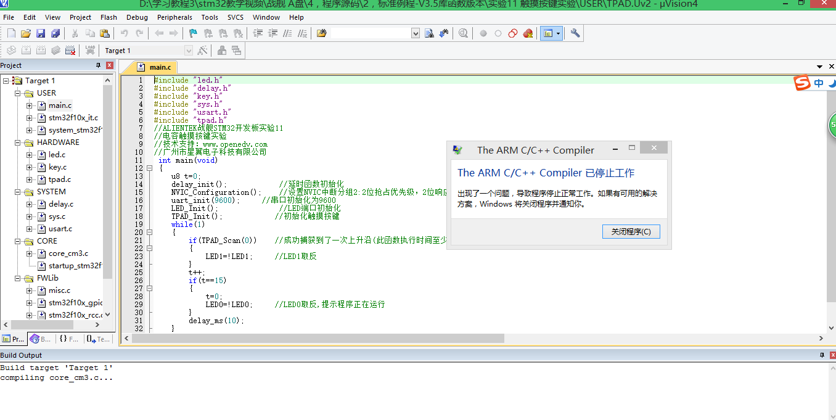Comment the selection using the toolbar icon

tap(287, 33)
